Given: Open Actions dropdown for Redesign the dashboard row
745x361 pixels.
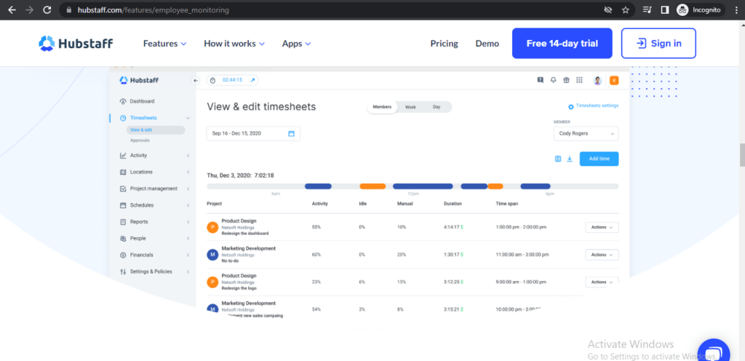Looking at the screenshot, I should (x=602, y=227).
